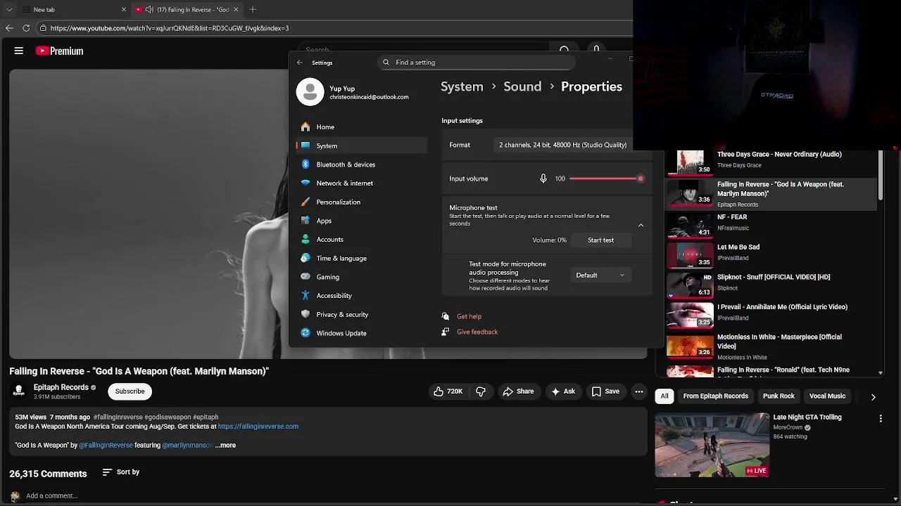Click the browser back arrow

[9, 28]
